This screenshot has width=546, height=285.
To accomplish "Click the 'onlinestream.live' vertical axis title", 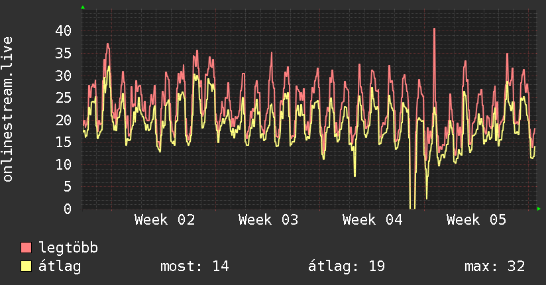I will 8,109.
